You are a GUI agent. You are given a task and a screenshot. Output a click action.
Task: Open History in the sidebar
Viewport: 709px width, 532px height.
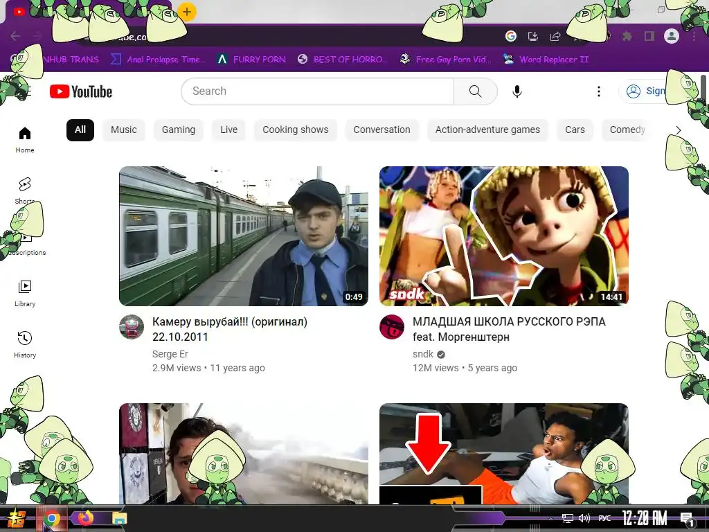point(25,345)
